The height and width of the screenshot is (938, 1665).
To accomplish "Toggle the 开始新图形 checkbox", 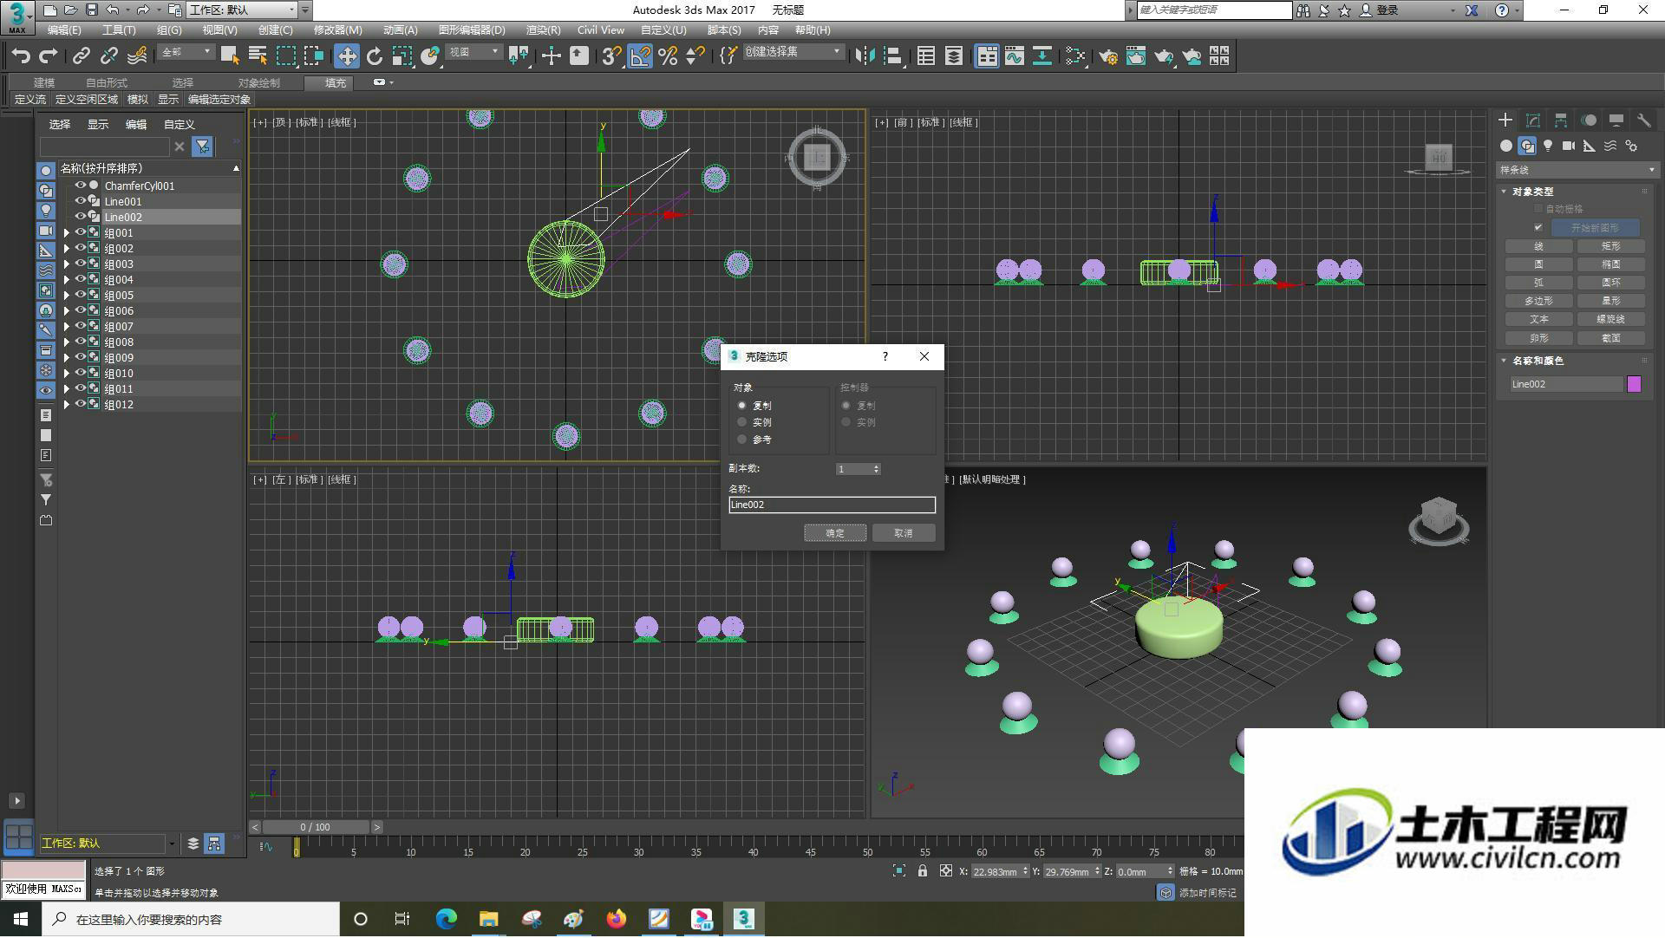I will 1538,228.
